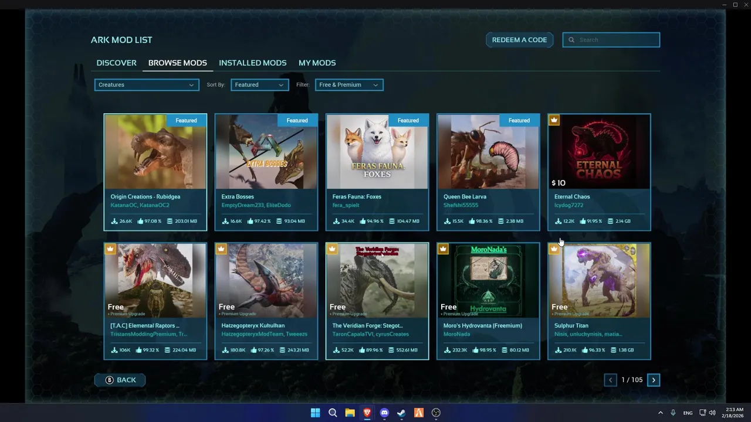Click premium crown icon on Eternal Chaos
The image size is (751, 422).
[x=554, y=120]
